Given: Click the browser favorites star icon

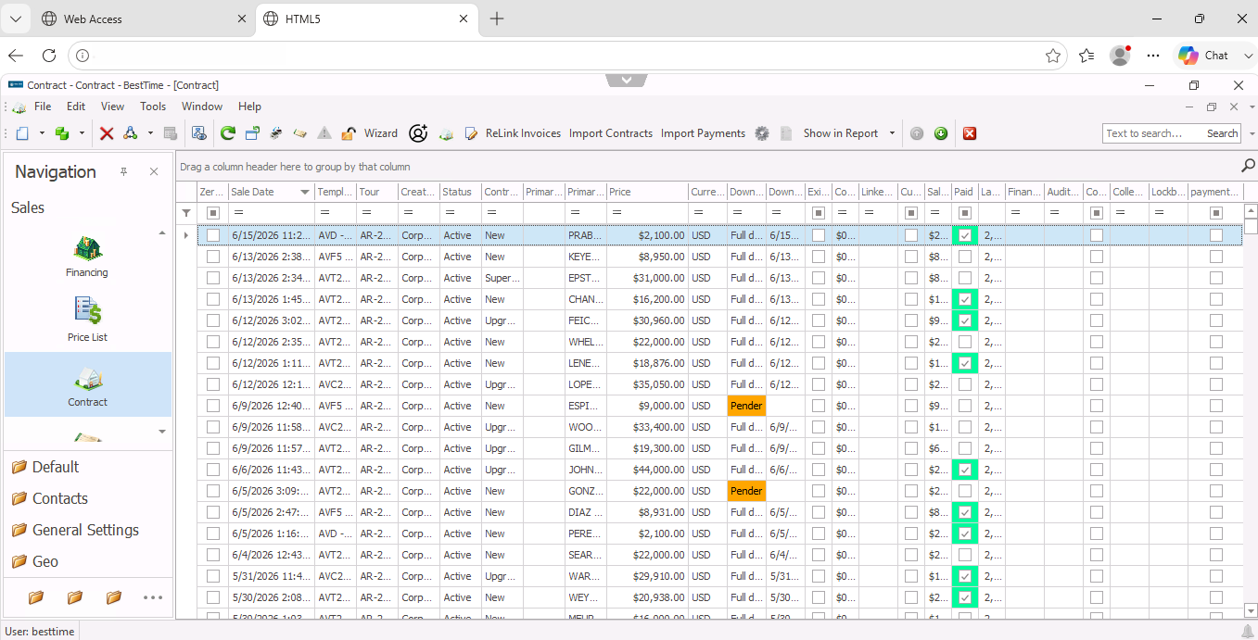Looking at the screenshot, I should click(1053, 56).
